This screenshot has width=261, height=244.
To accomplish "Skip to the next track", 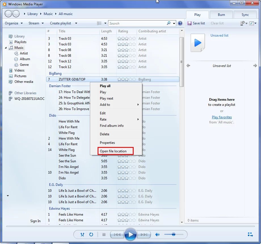I will tap(144, 235).
